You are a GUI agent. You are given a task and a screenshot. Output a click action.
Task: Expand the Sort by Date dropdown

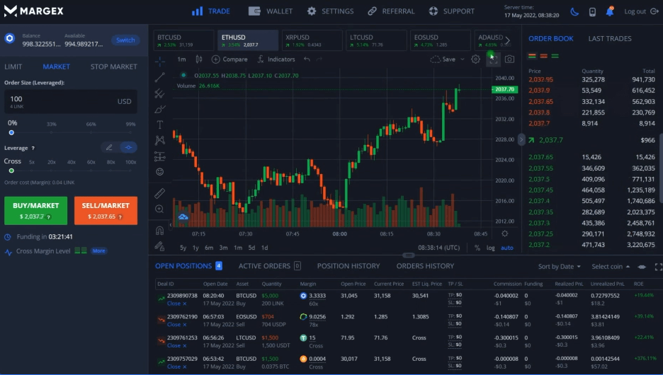(x=559, y=267)
